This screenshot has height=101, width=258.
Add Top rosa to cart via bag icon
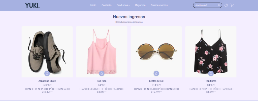click(x=102, y=73)
